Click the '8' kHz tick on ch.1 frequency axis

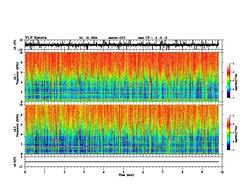tap(22, 62)
